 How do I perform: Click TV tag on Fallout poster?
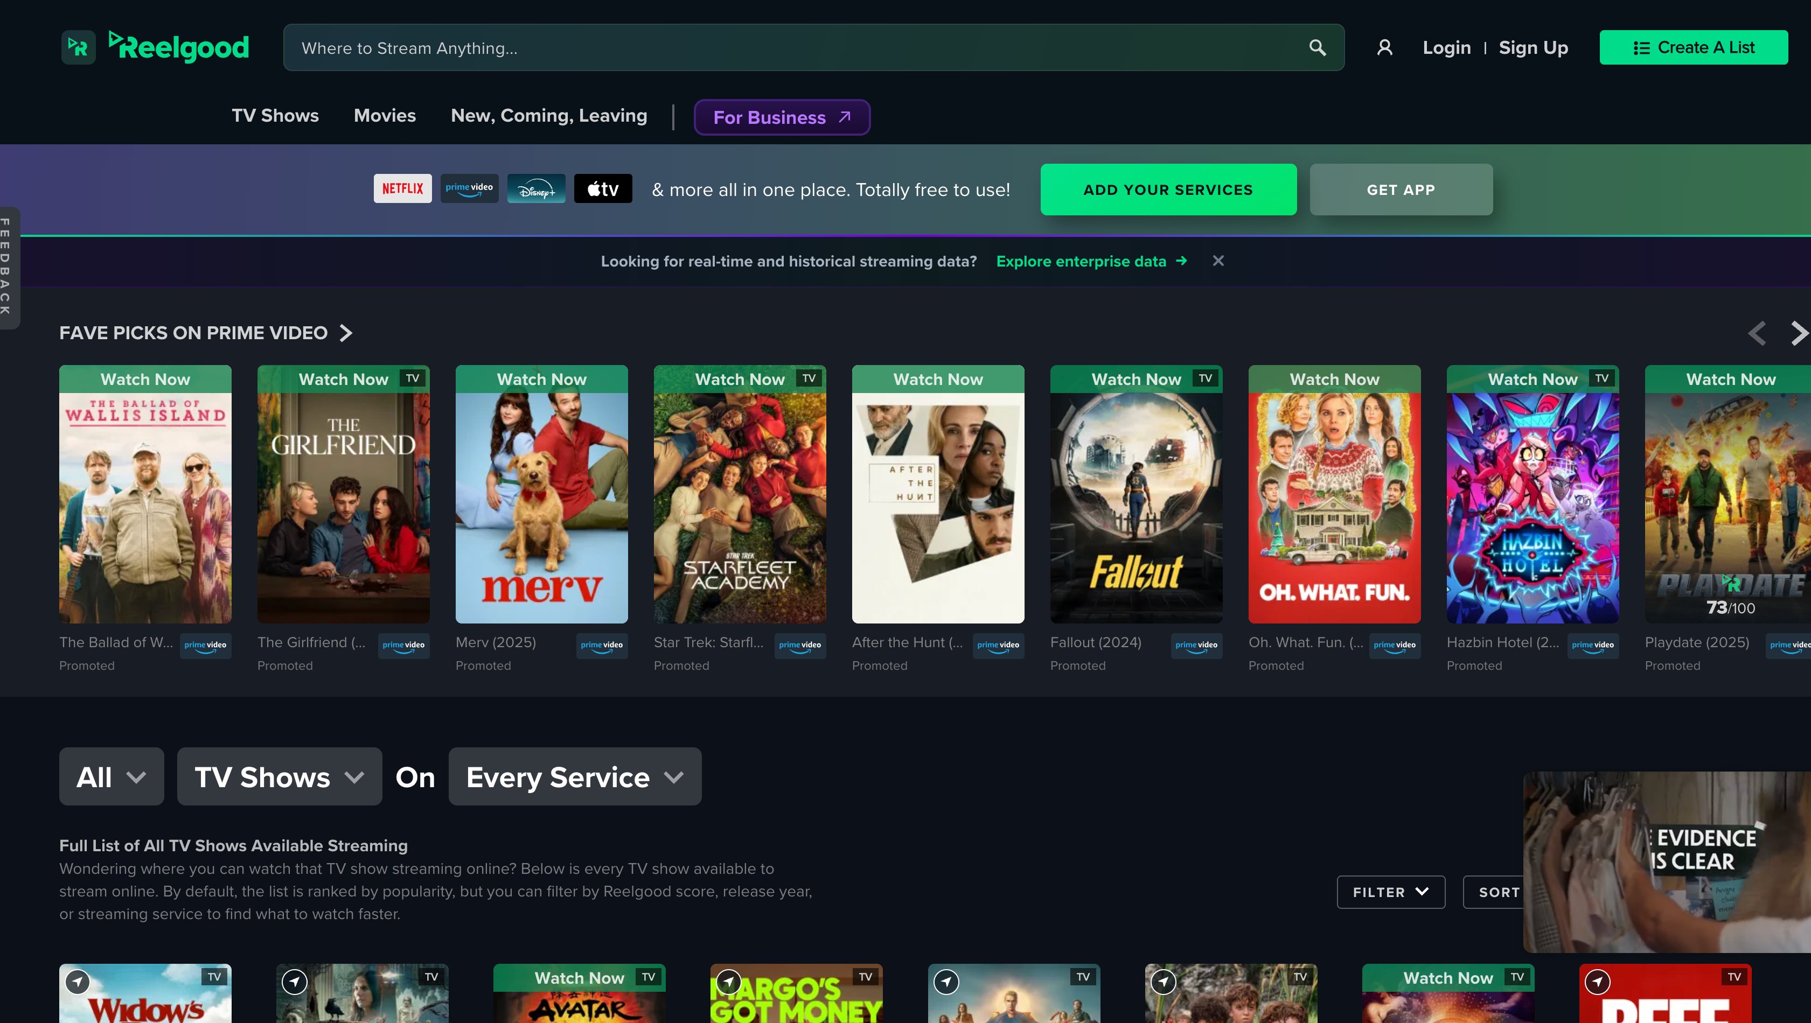click(1206, 379)
